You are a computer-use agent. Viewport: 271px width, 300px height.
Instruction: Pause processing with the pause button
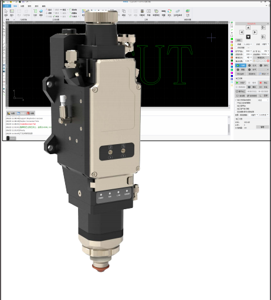[x=252, y=83]
